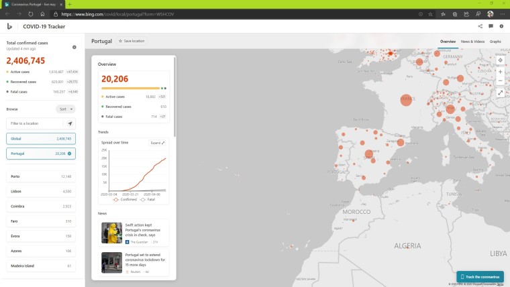The width and height of the screenshot is (510, 287).
Task: Switch to the Overview tab
Action: point(448,42)
